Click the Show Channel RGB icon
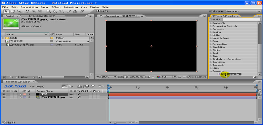The image size is (263, 125). point(158,77)
